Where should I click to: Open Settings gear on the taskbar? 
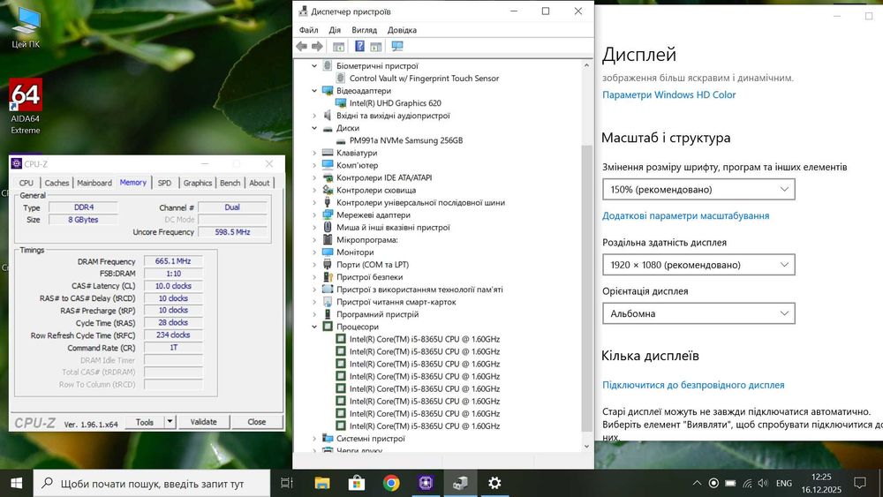click(494, 483)
